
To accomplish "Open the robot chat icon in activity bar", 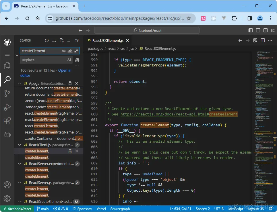I will [x=7, y=135].
